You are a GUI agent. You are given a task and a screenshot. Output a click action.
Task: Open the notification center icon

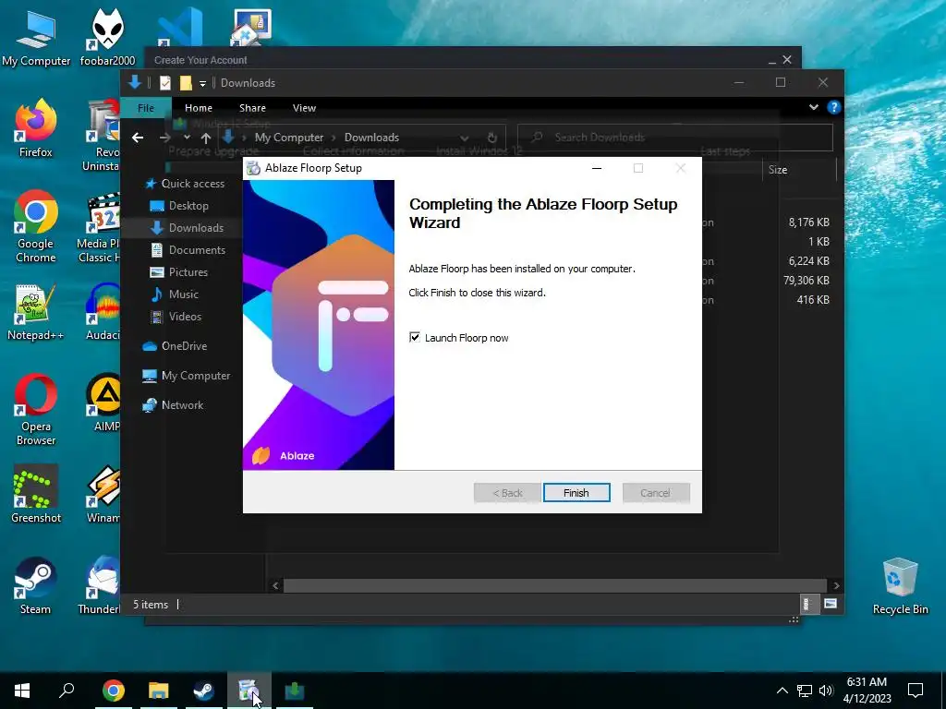(916, 691)
